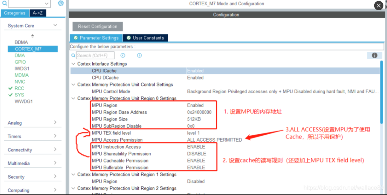
Task: Select the CPU DCache Enabled value
Action: pyautogui.click(x=195, y=77)
